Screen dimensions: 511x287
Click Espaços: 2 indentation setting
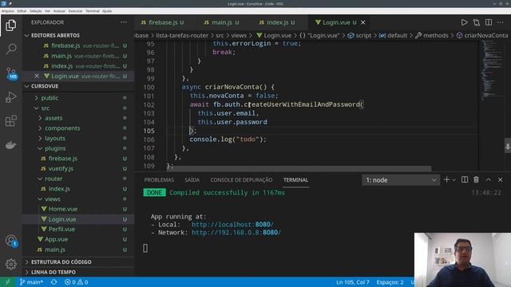pyautogui.click(x=390, y=282)
